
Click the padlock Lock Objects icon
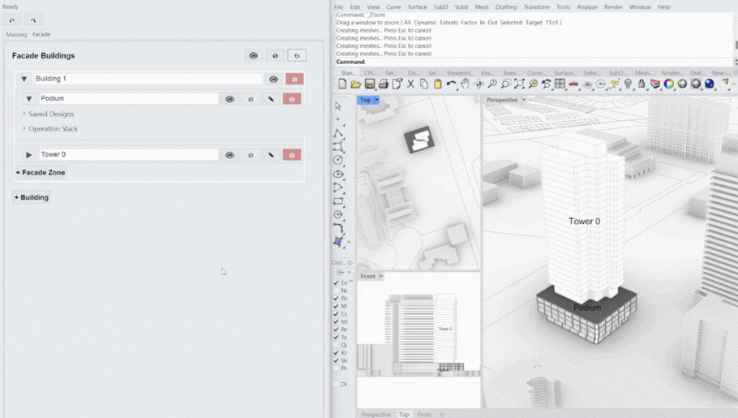click(641, 84)
